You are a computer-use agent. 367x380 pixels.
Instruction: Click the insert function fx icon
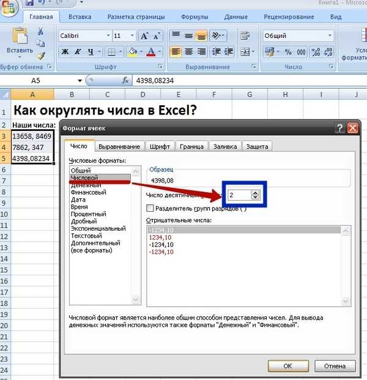point(125,80)
